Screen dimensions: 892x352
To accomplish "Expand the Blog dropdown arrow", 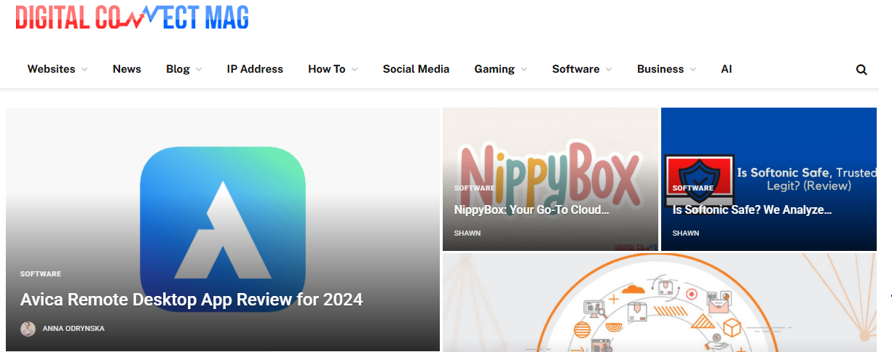I will (x=199, y=70).
